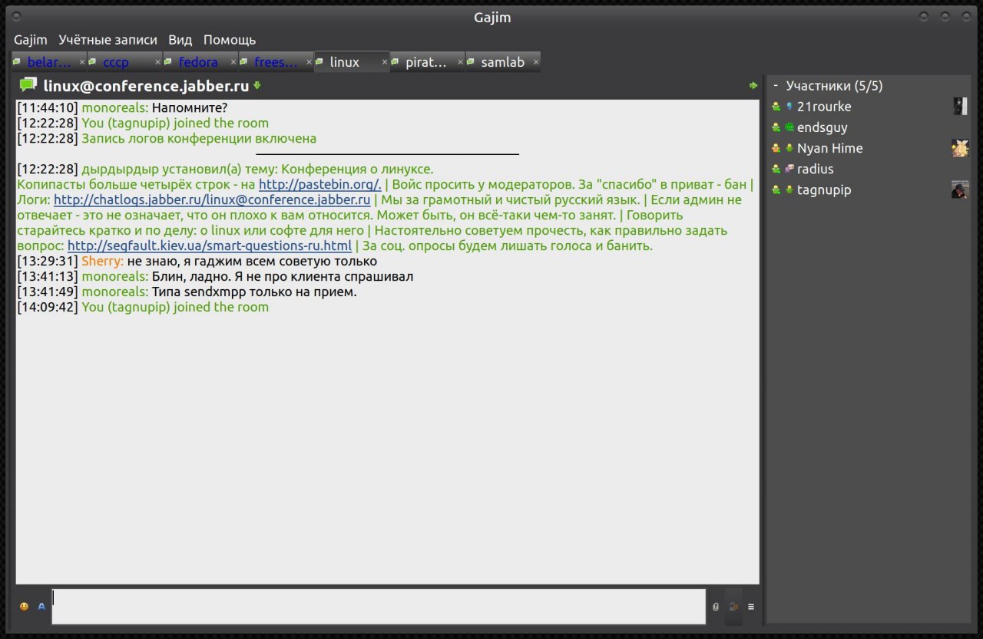Image resolution: width=983 pixels, height=639 pixels.
Task: Open the segfault.kiev.ua smart-questions link
Action: 210,246
